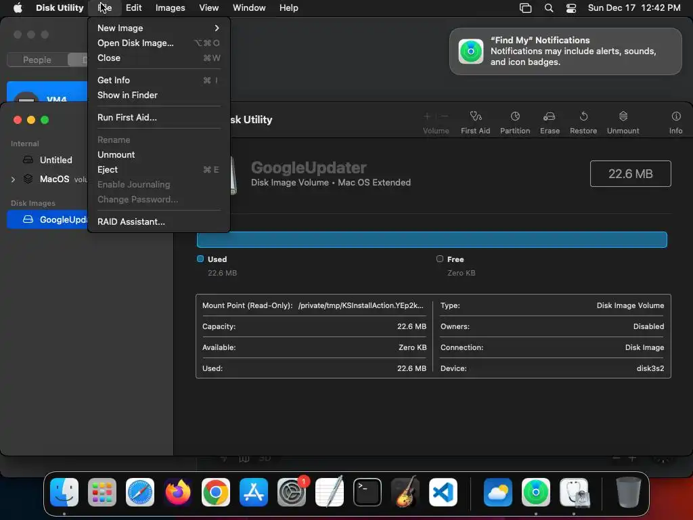Open the Apple menu

click(x=18, y=7)
